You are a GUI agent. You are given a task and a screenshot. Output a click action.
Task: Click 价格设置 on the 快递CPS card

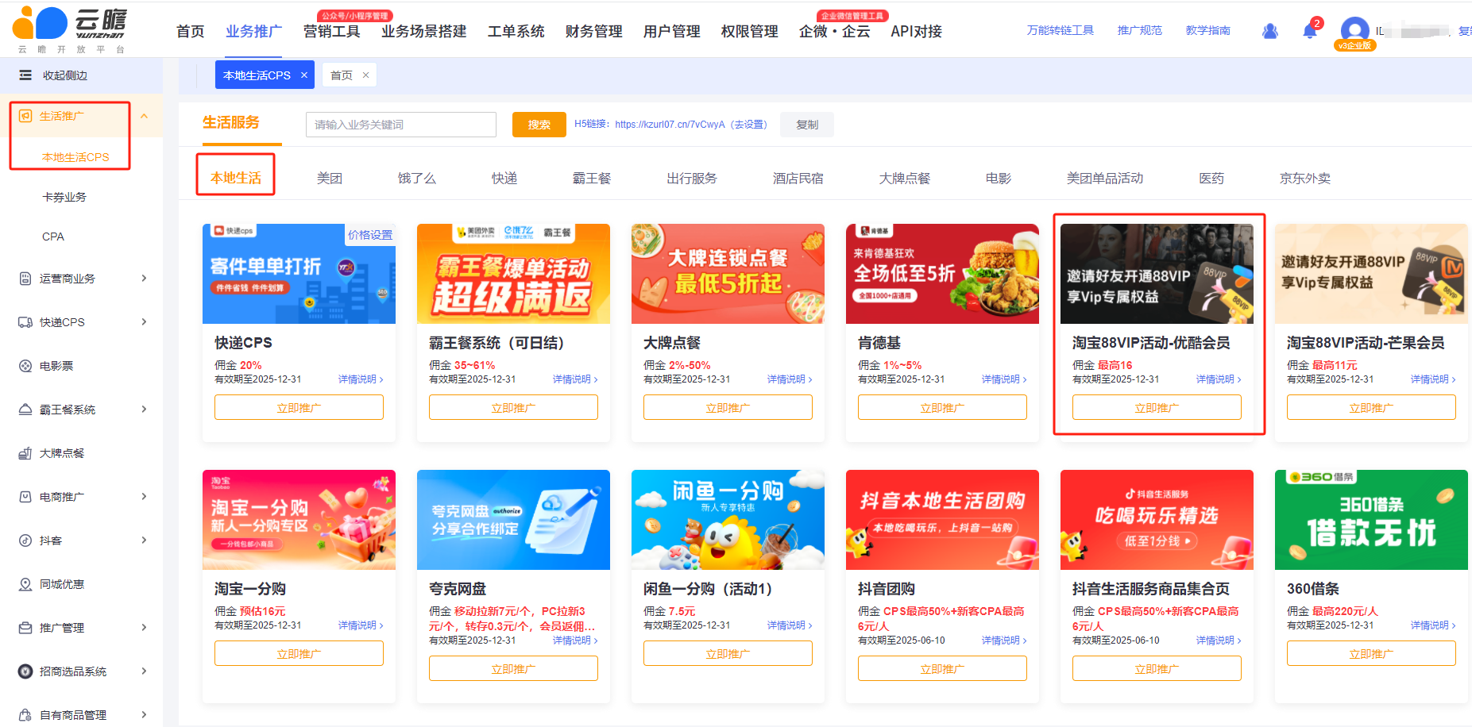pos(370,235)
